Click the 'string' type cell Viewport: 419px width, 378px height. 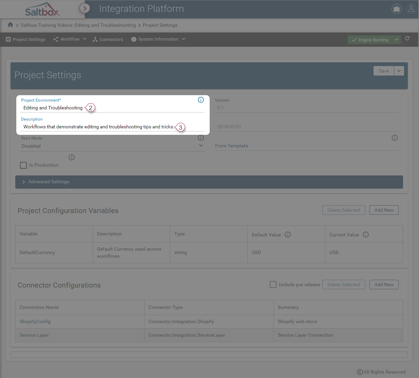(x=209, y=252)
